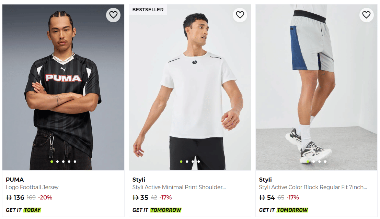Screen dimensions: 380x219
Task: Jump to last PUMA jersey carousel dot
Action: pyautogui.click(x=75, y=161)
